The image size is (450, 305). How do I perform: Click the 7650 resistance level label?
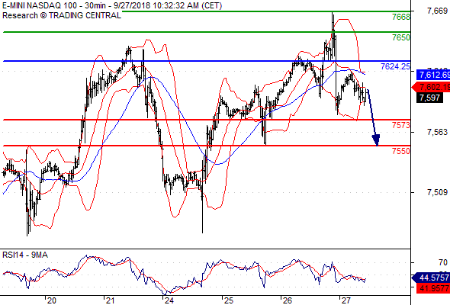click(401, 37)
